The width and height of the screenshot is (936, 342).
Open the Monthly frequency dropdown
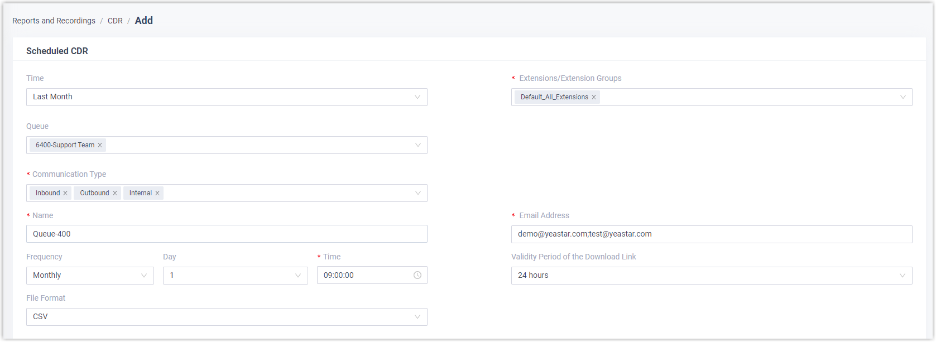(x=144, y=276)
